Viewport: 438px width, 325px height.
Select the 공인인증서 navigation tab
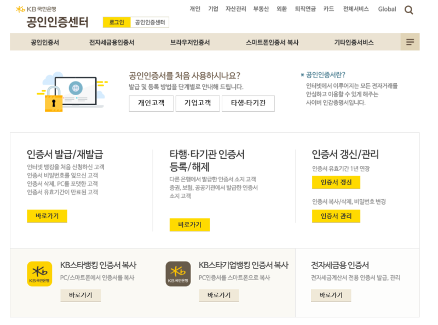45,43
